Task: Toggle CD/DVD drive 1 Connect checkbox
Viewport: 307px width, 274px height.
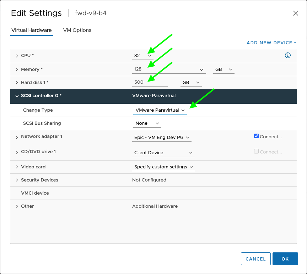Action: pos(257,151)
